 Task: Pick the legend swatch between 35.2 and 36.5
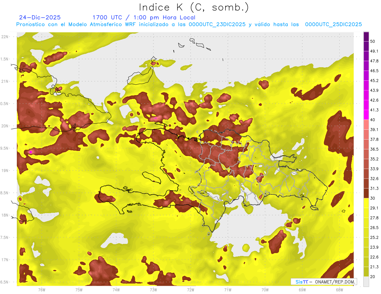(366, 154)
